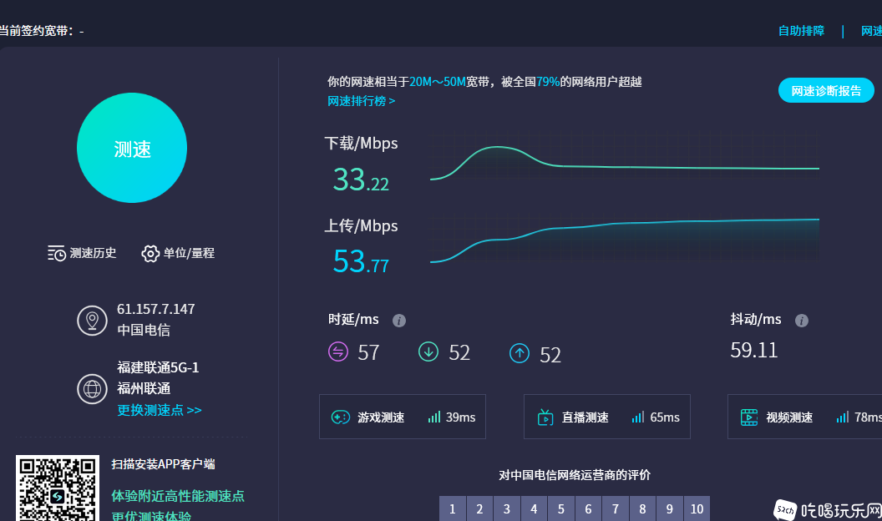882x521 pixels.
Task: Click the purple latency exchange icon beside 57
Action: (338, 352)
